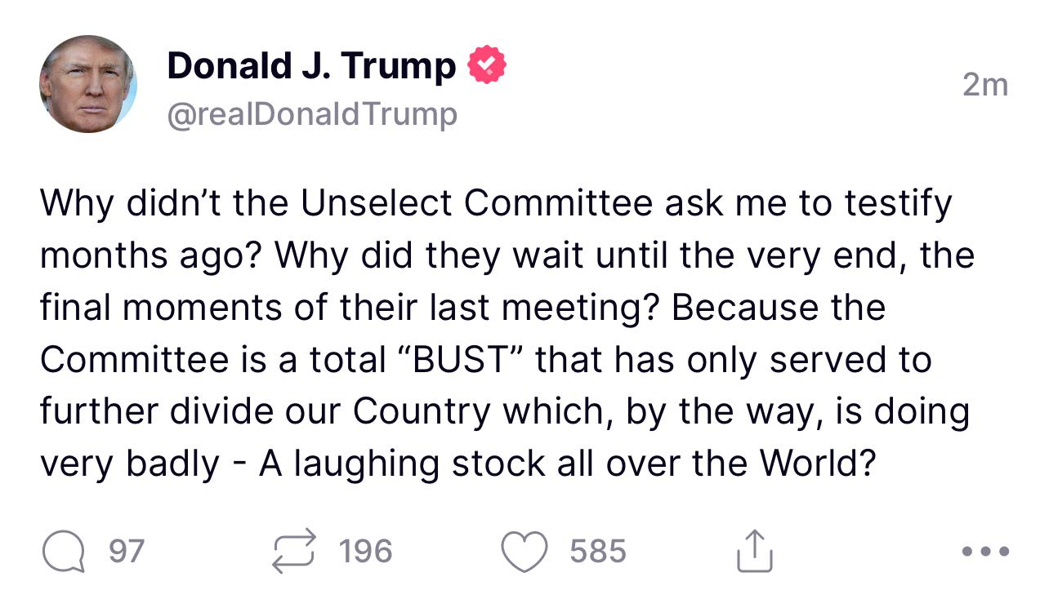
Task: Click the display name Donald J. Trump
Action: 311,66
